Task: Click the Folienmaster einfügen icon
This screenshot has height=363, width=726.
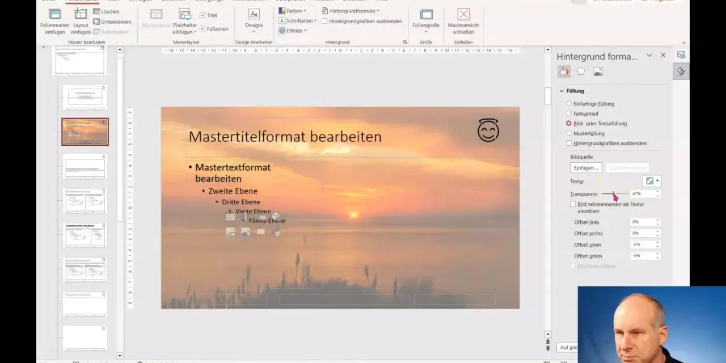Action: click(x=55, y=14)
